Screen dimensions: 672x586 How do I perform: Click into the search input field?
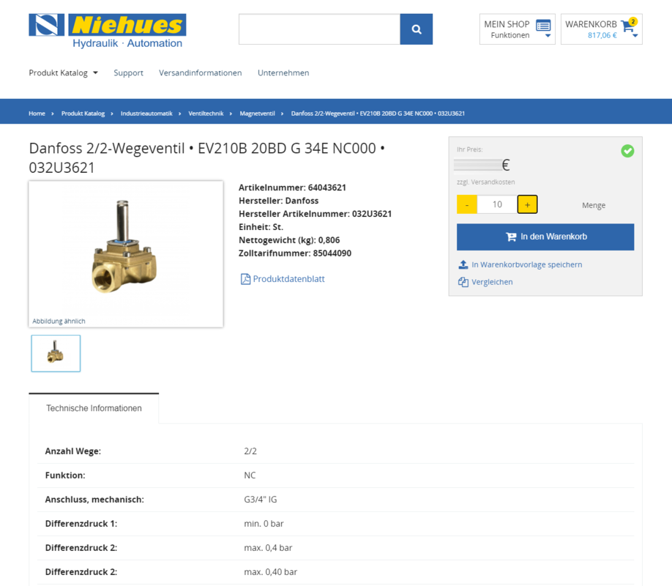pyautogui.click(x=319, y=29)
